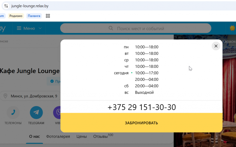Switch to the Цены tab

pos(81,137)
